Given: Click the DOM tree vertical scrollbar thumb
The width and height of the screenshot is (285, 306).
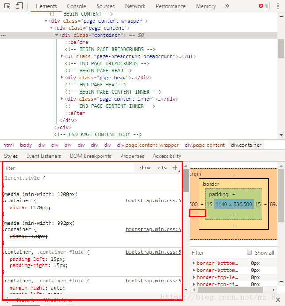Looking at the screenshot, I should (x=281, y=49).
